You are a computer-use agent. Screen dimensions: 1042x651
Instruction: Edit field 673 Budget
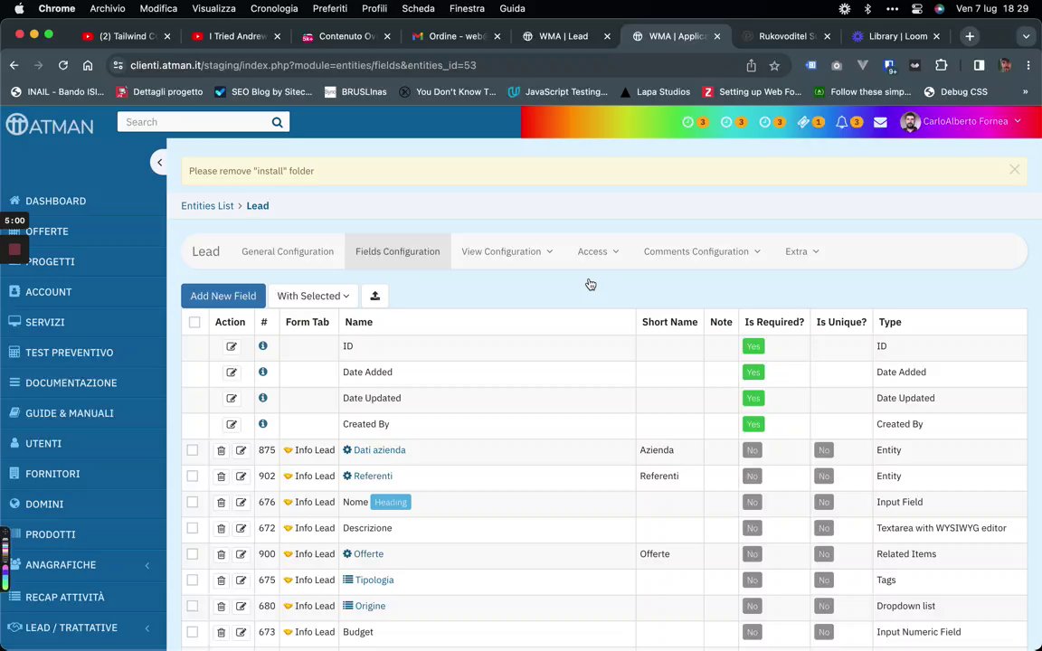241,632
